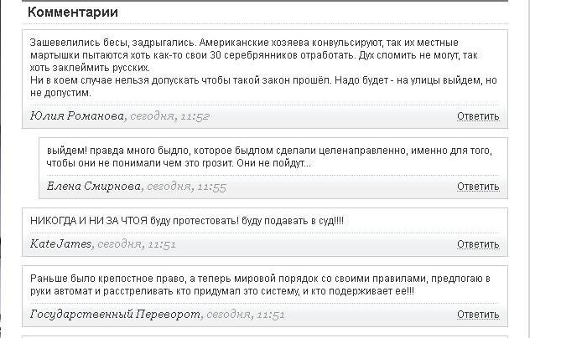Click timestamp "сегодня, 11:52"
The height and width of the screenshot is (338, 561).
click(x=169, y=116)
